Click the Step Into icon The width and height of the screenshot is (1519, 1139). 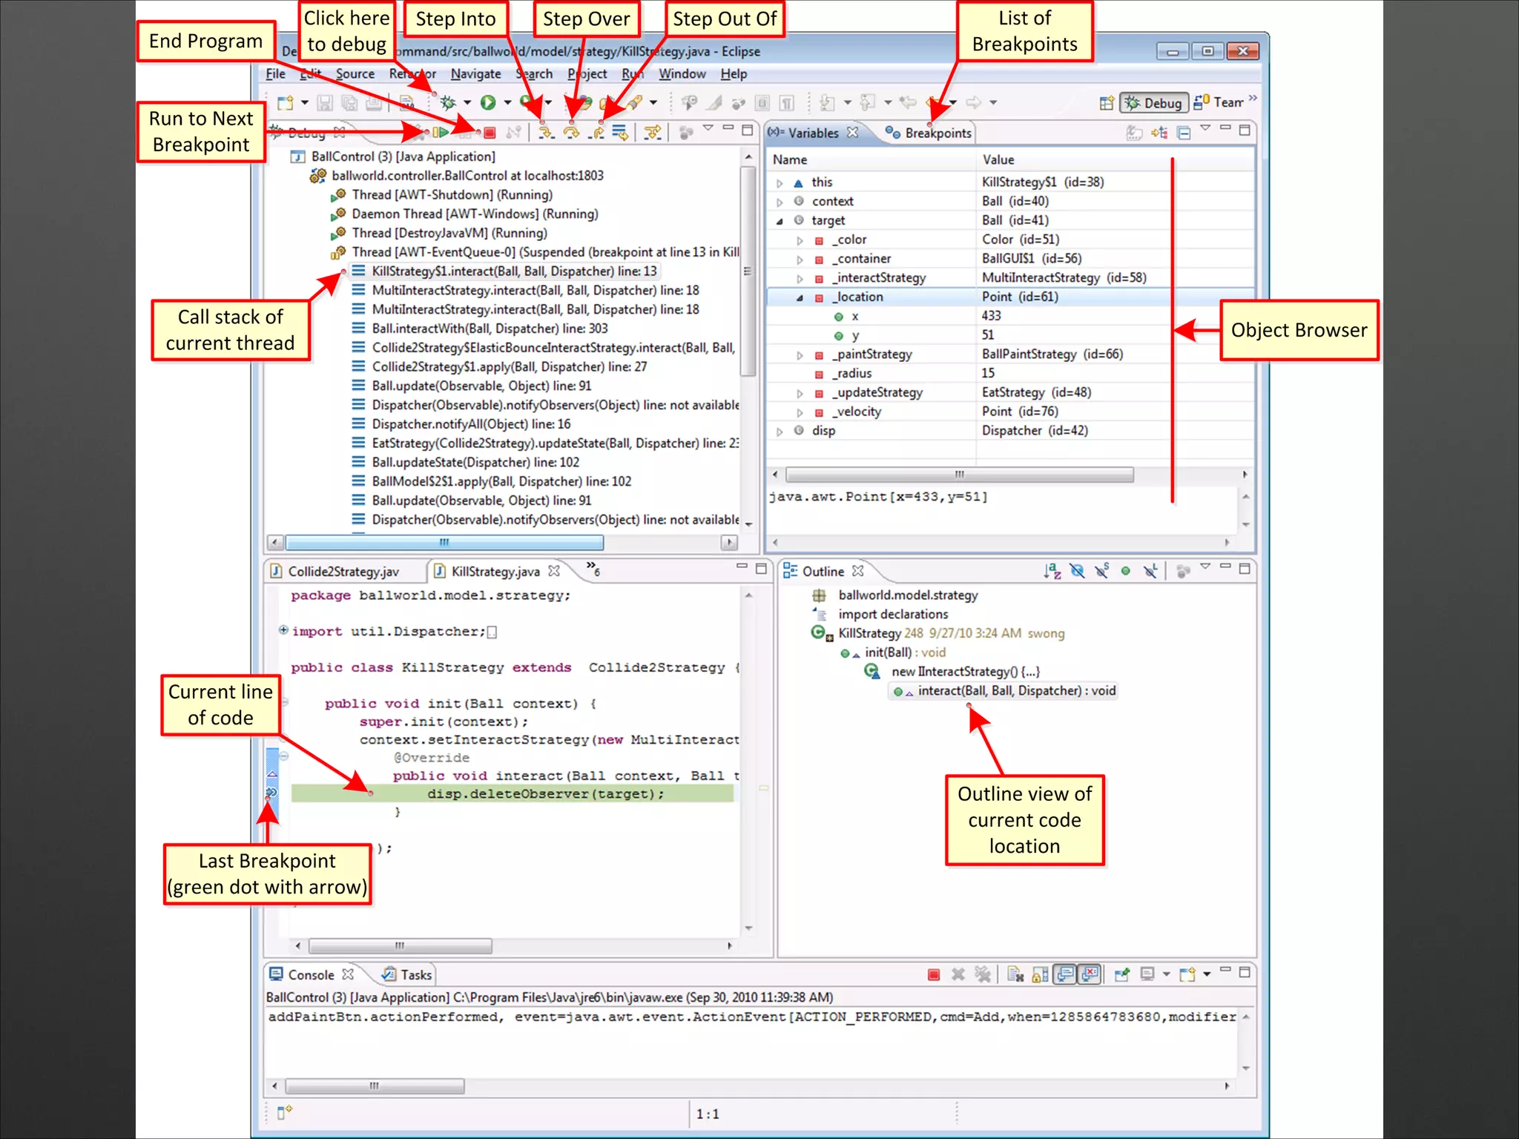pyautogui.click(x=546, y=133)
